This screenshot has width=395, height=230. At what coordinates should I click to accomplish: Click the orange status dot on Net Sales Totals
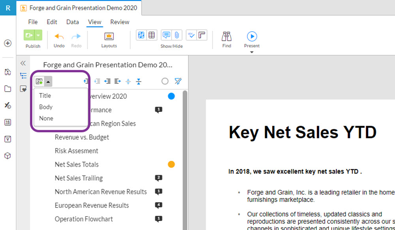(x=171, y=164)
